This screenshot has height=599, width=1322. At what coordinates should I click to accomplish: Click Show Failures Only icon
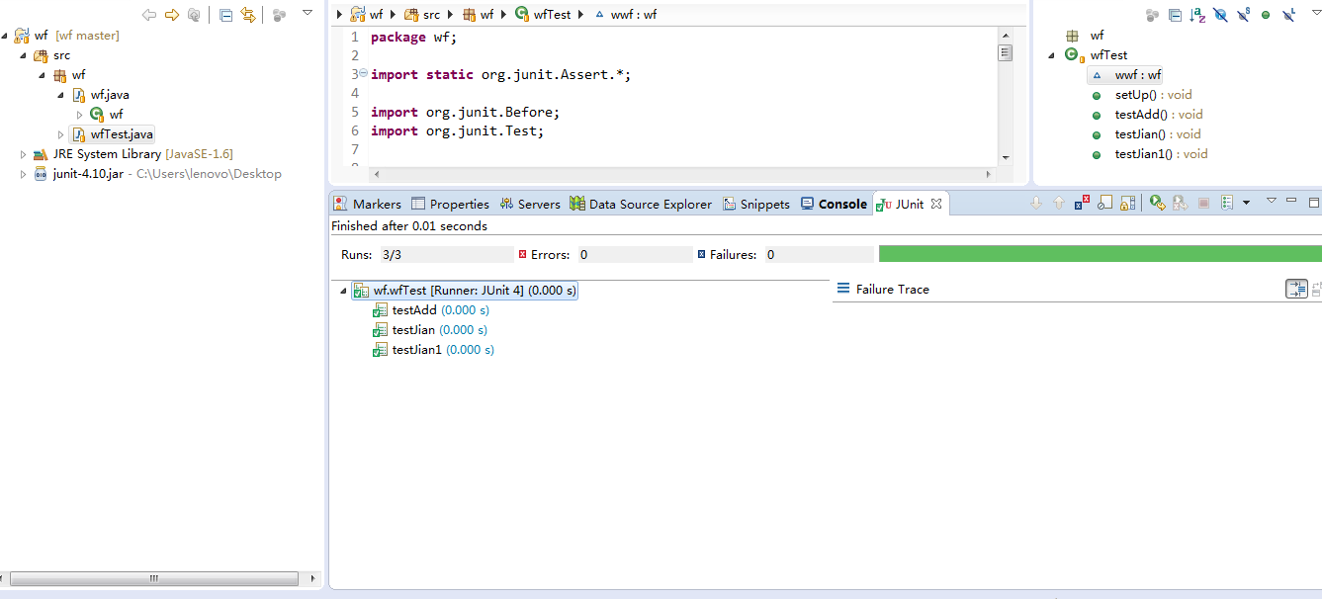1083,203
